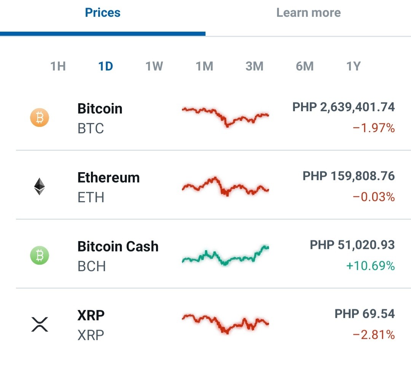Choose the 1M time range
Image resolution: width=411 pixels, height=368 pixels.
tap(204, 66)
